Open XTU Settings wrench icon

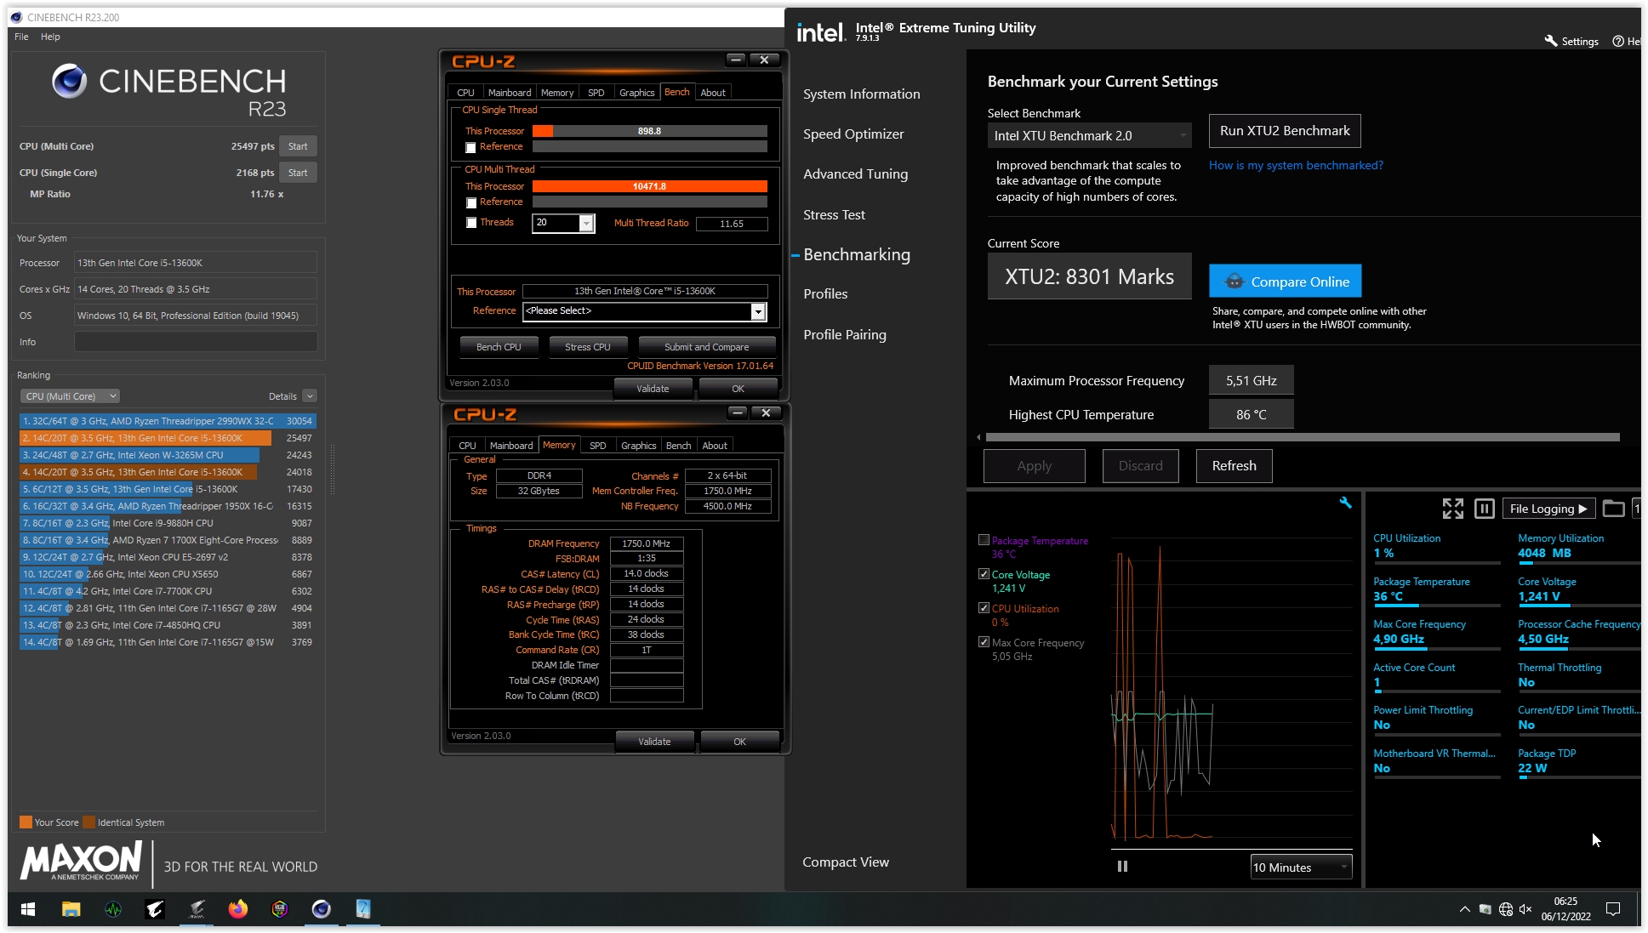tap(1551, 41)
